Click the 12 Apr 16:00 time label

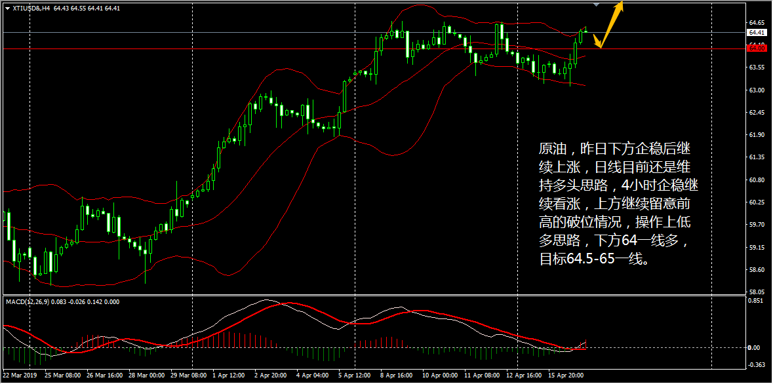click(x=525, y=375)
